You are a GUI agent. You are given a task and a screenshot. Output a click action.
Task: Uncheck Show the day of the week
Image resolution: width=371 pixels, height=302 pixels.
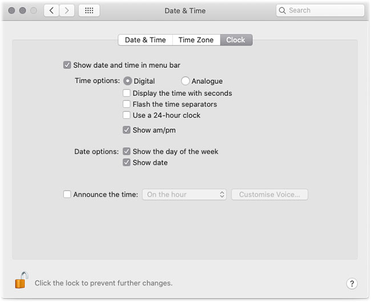pos(126,151)
